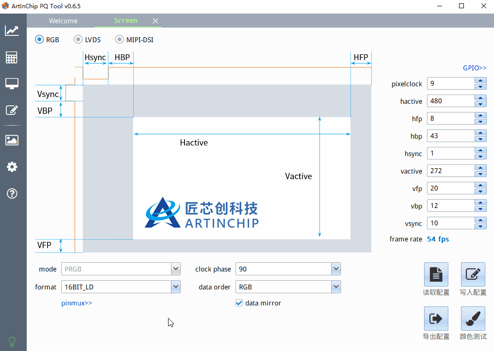Open the chart analysis sidebar icon

coord(12,31)
